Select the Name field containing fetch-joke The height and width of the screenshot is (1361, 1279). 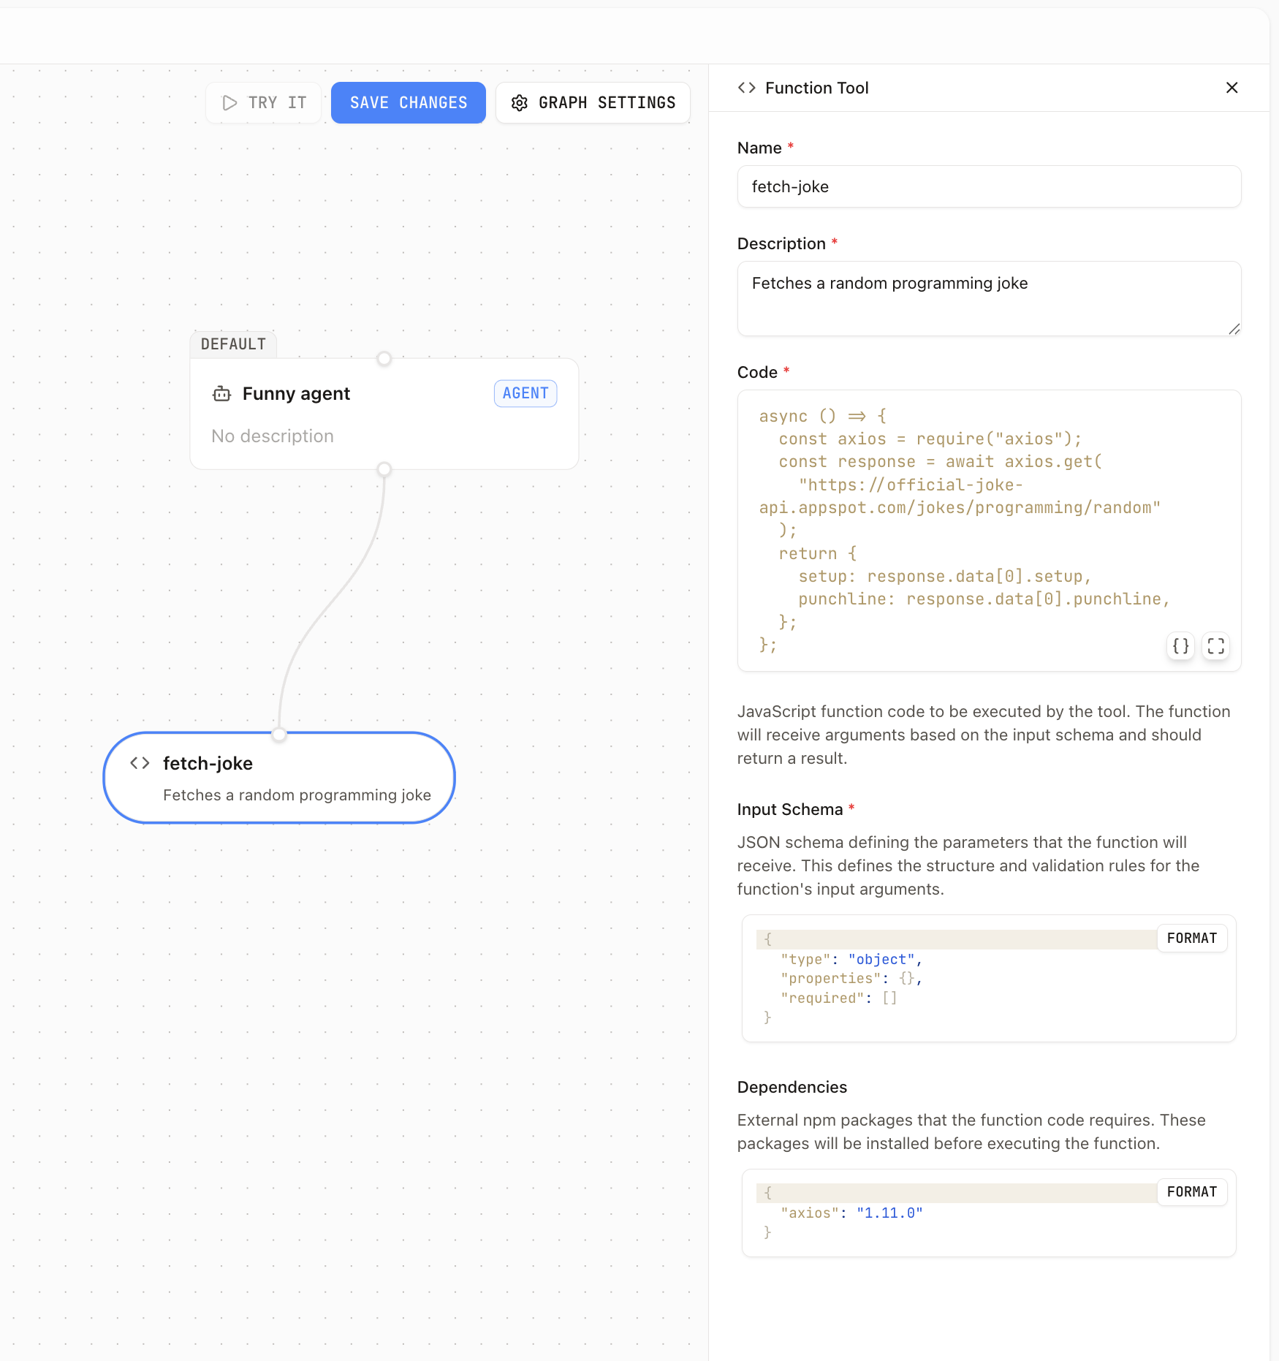(x=989, y=186)
